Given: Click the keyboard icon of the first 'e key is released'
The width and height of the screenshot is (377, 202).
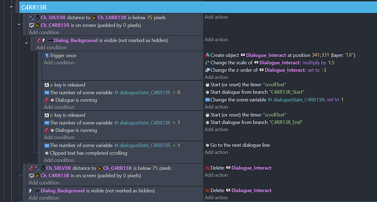Looking at the screenshot, I should pos(46,85).
